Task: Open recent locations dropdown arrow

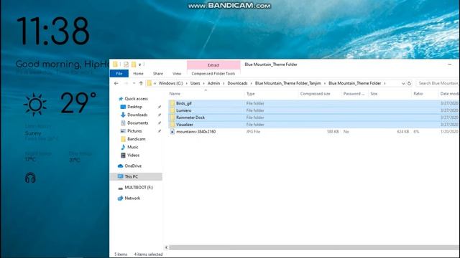Action: click(x=134, y=83)
